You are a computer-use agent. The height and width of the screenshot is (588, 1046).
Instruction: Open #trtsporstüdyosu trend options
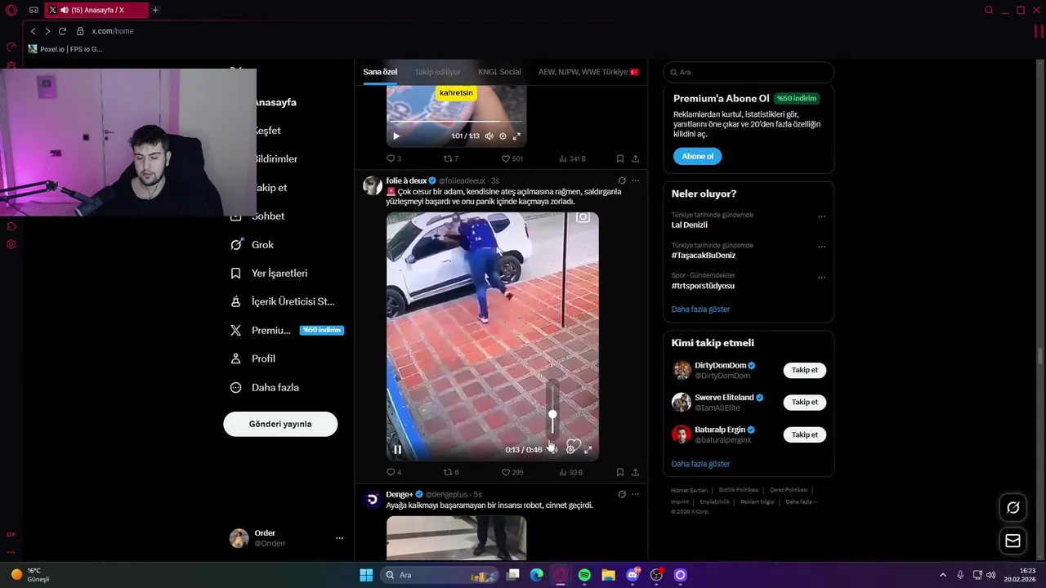821,277
